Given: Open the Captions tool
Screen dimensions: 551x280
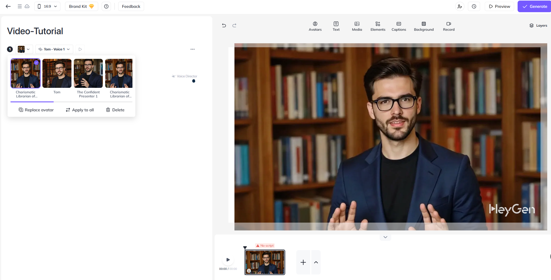Looking at the screenshot, I should pyautogui.click(x=399, y=26).
